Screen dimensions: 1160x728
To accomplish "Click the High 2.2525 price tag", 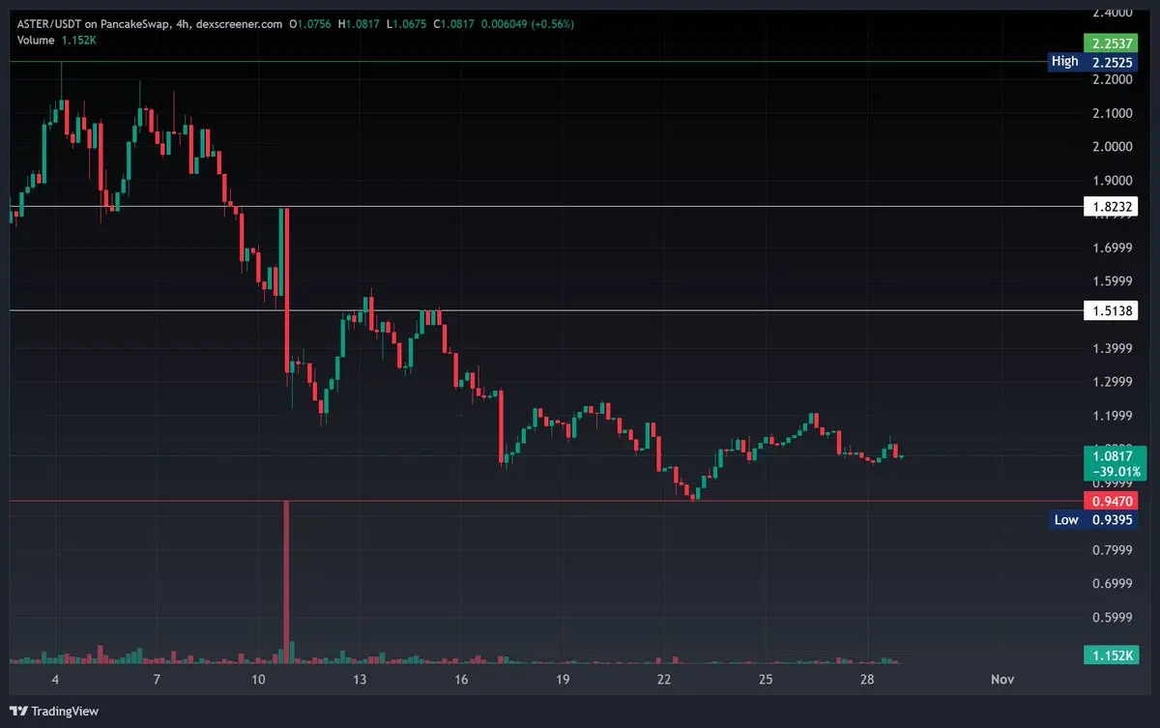I will (x=1093, y=62).
